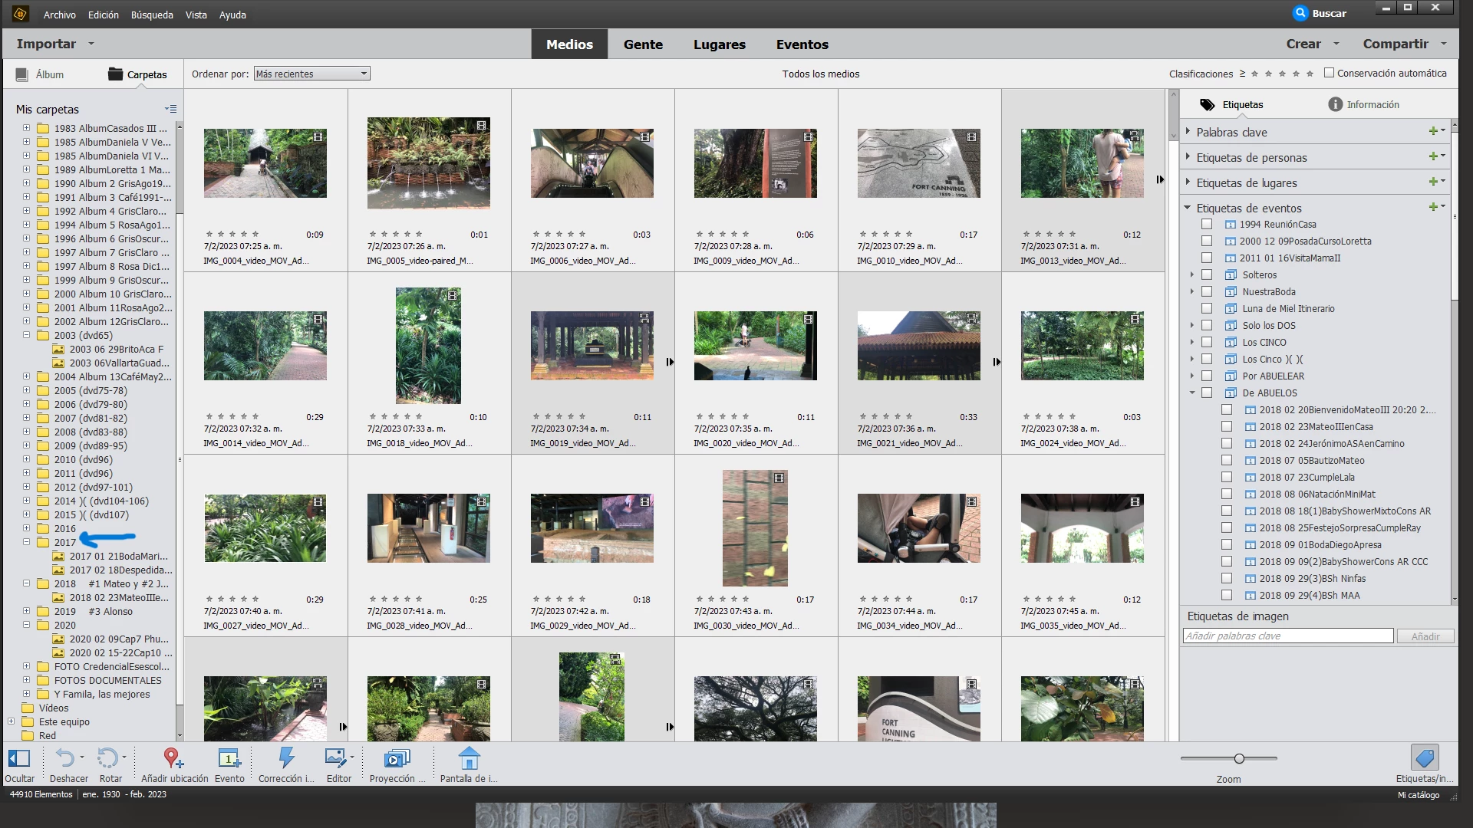This screenshot has height=828, width=1473.
Task: Check the 2018 07 05BautizoMateo tag
Action: click(1227, 461)
